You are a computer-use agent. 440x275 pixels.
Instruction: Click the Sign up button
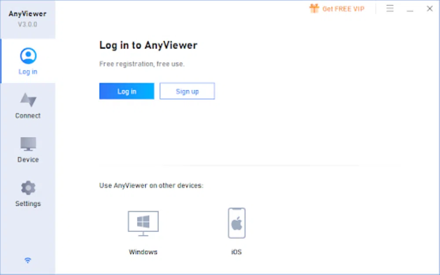pos(187,91)
